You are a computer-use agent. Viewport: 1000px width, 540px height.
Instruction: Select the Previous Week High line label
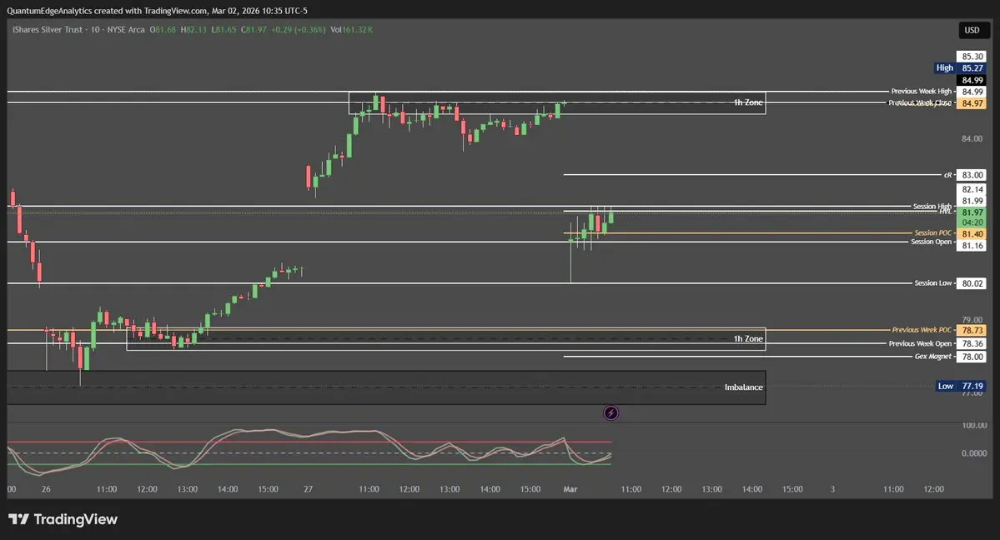tap(921, 92)
